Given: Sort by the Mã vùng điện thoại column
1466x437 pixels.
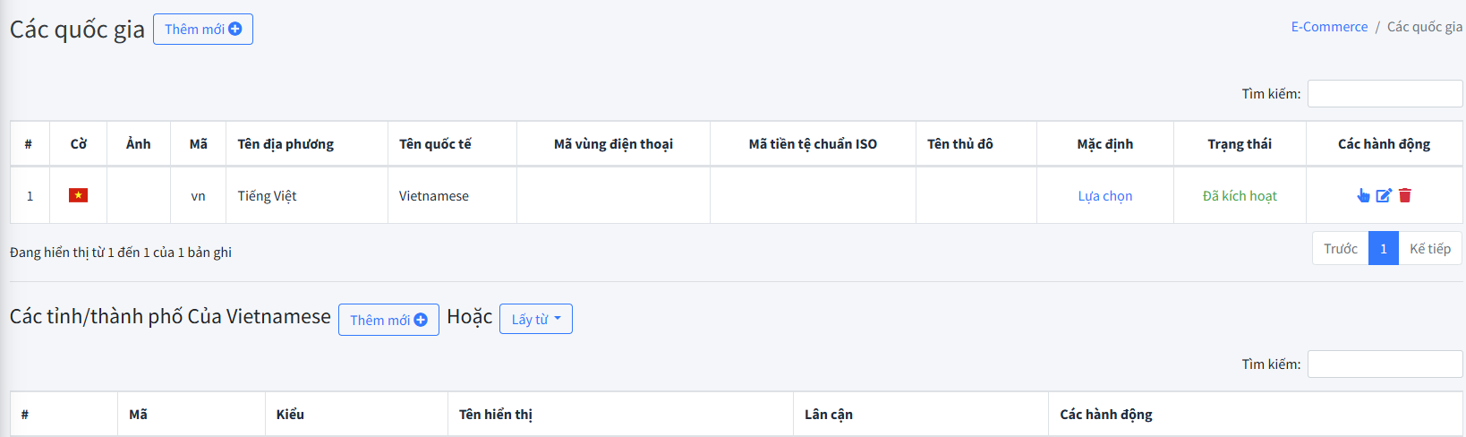Looking at the screenshot, I should (613, 144).
